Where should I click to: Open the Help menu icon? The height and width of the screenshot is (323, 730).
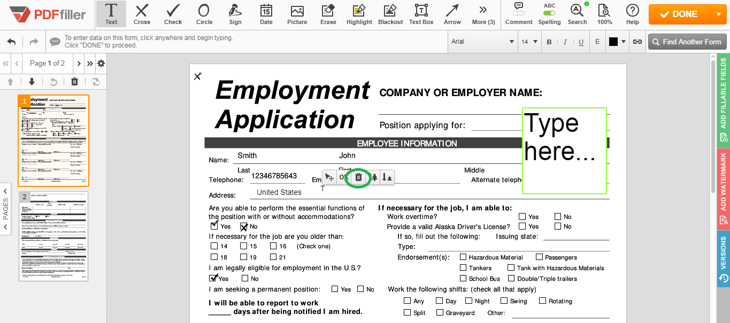(633, 14)
